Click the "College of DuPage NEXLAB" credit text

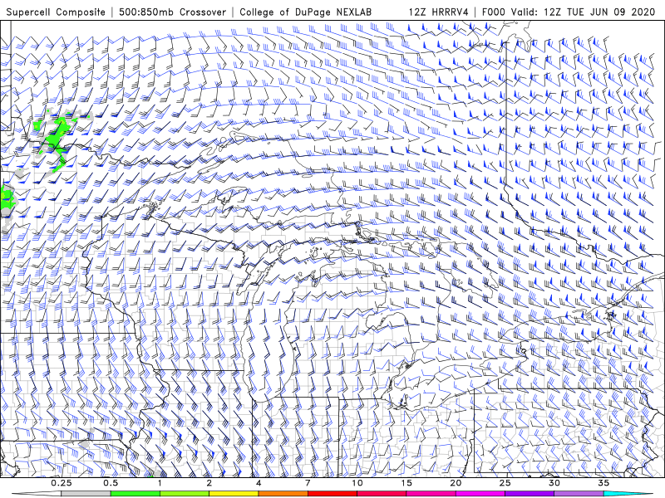click(305, 12)
